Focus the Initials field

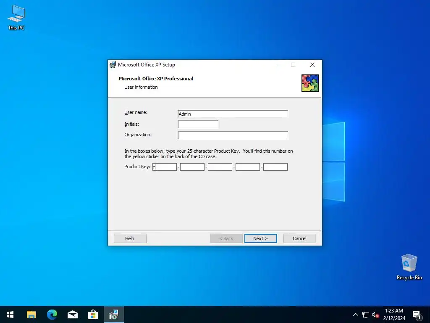(198, 124)
